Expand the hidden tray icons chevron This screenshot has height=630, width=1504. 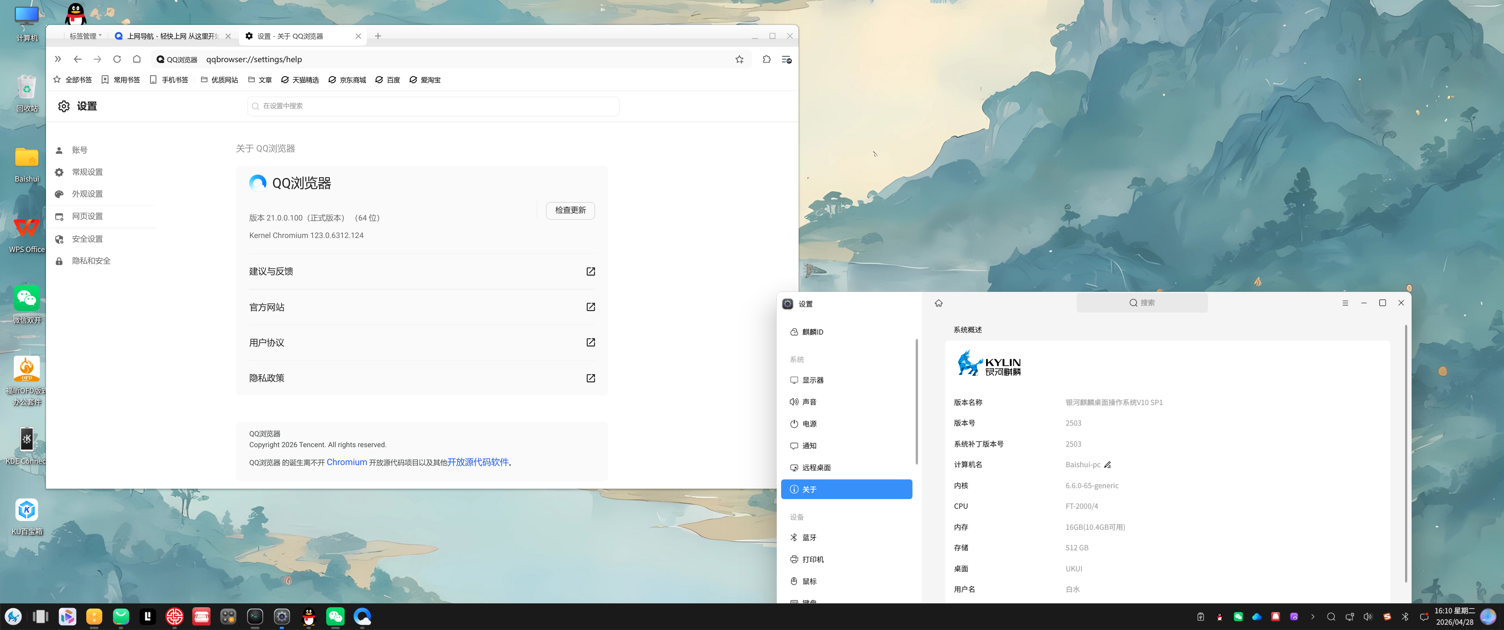[x=1313, y=616]
